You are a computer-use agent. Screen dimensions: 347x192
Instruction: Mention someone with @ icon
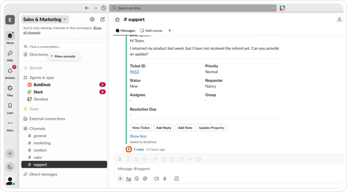click(x=145, y=178)
